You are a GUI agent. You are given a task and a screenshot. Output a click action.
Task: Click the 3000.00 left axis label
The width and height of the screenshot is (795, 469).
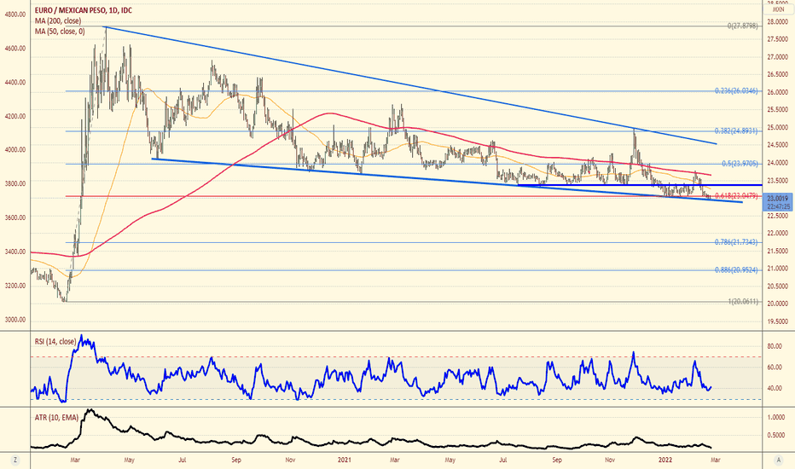click(x=15, y=320)
